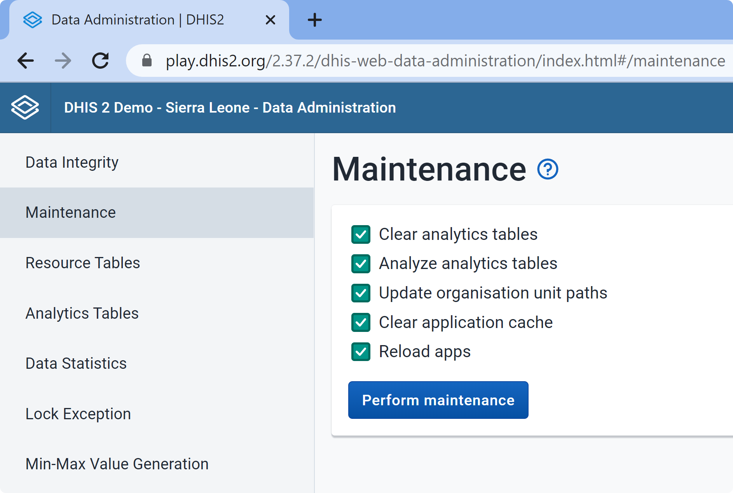Click the DHIS2 logo in the header
The width and height of the screenshot is (733, 493).
[25, 108]
